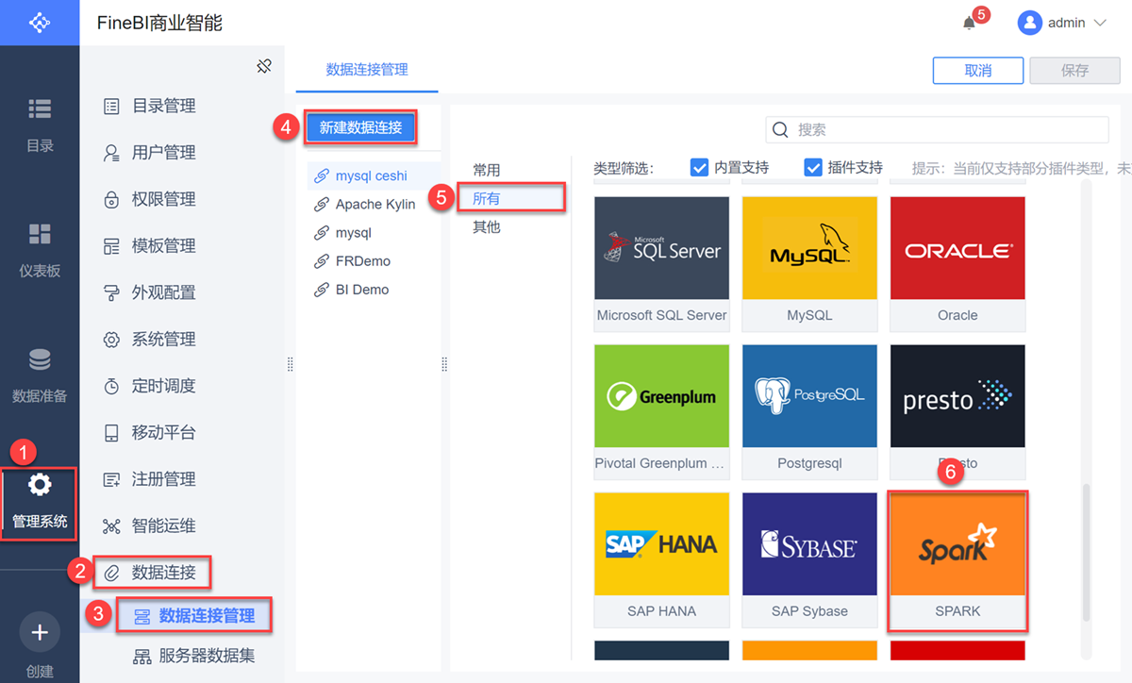This screenshot has height=683, width=1132.
Task: Open 定时调度 menu item
Action: point(163,386)
